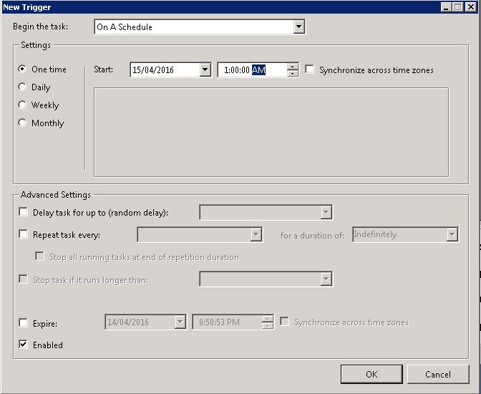This screenshot has height=394, width=481.
Task: Enable the Expire checkbox
Action: tap(24, 323)
